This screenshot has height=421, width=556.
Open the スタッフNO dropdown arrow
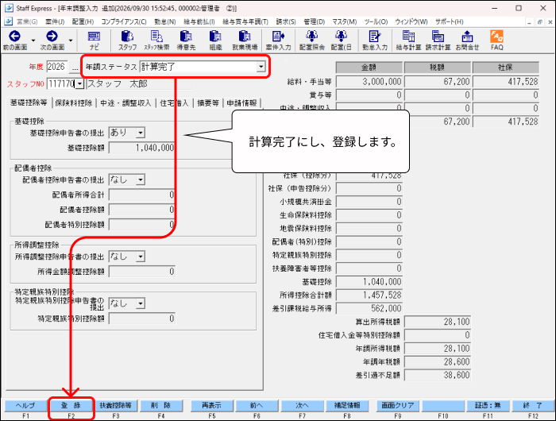pyautogui.click(x=79, y=84)
